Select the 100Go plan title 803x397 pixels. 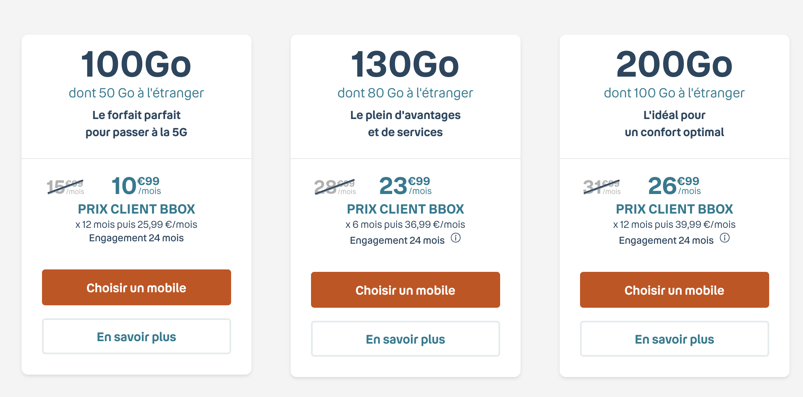pyautogui.click(x=136, y=64)
